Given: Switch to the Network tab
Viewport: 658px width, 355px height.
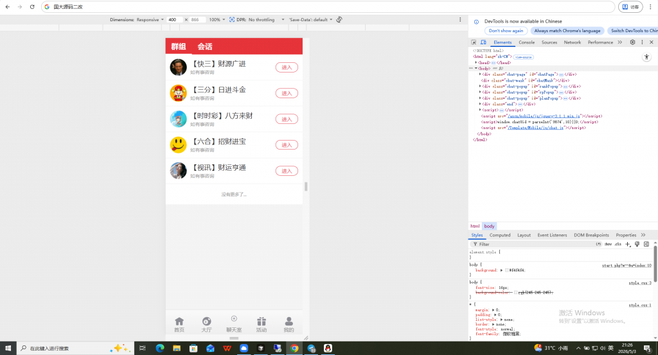Looking at the screenshot, I should pyautogui.click(x=573, y=42).
